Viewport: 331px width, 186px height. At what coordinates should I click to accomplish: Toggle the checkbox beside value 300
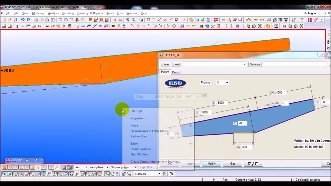click(317, 103)
